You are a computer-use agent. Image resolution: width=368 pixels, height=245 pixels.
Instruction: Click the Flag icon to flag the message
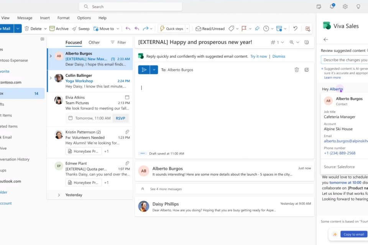coord(244,28)
